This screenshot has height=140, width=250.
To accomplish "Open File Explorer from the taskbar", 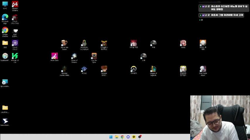I will pyautogui.click(x=117, y=137).
